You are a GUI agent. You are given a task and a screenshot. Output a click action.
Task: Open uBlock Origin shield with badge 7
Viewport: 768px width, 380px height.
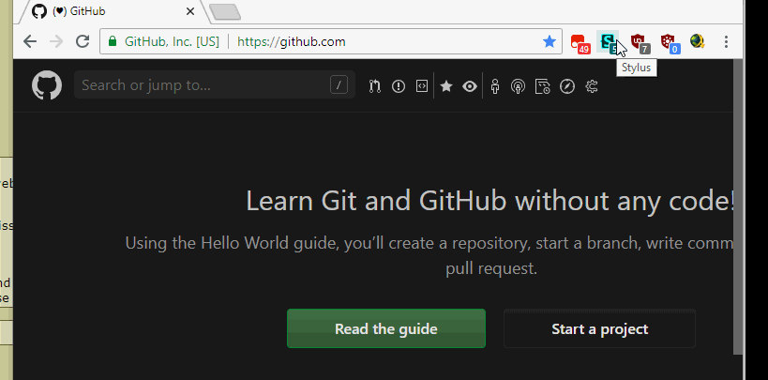(640, 42)
